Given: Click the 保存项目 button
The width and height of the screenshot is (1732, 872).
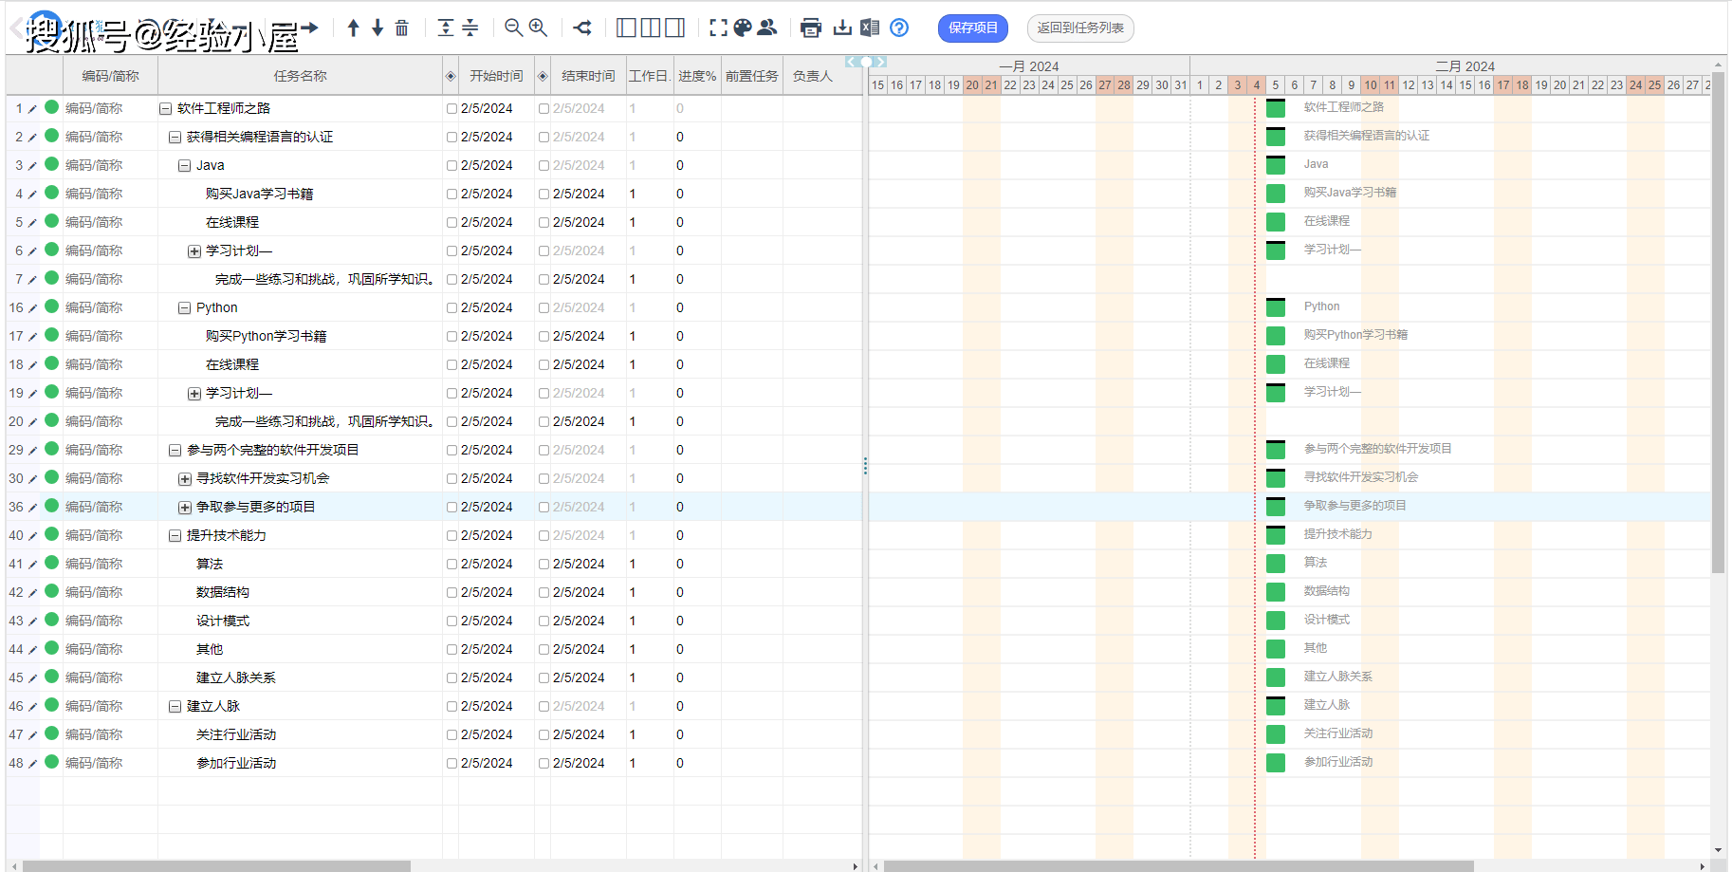Looking at the screenshot, I should (973, 28).
